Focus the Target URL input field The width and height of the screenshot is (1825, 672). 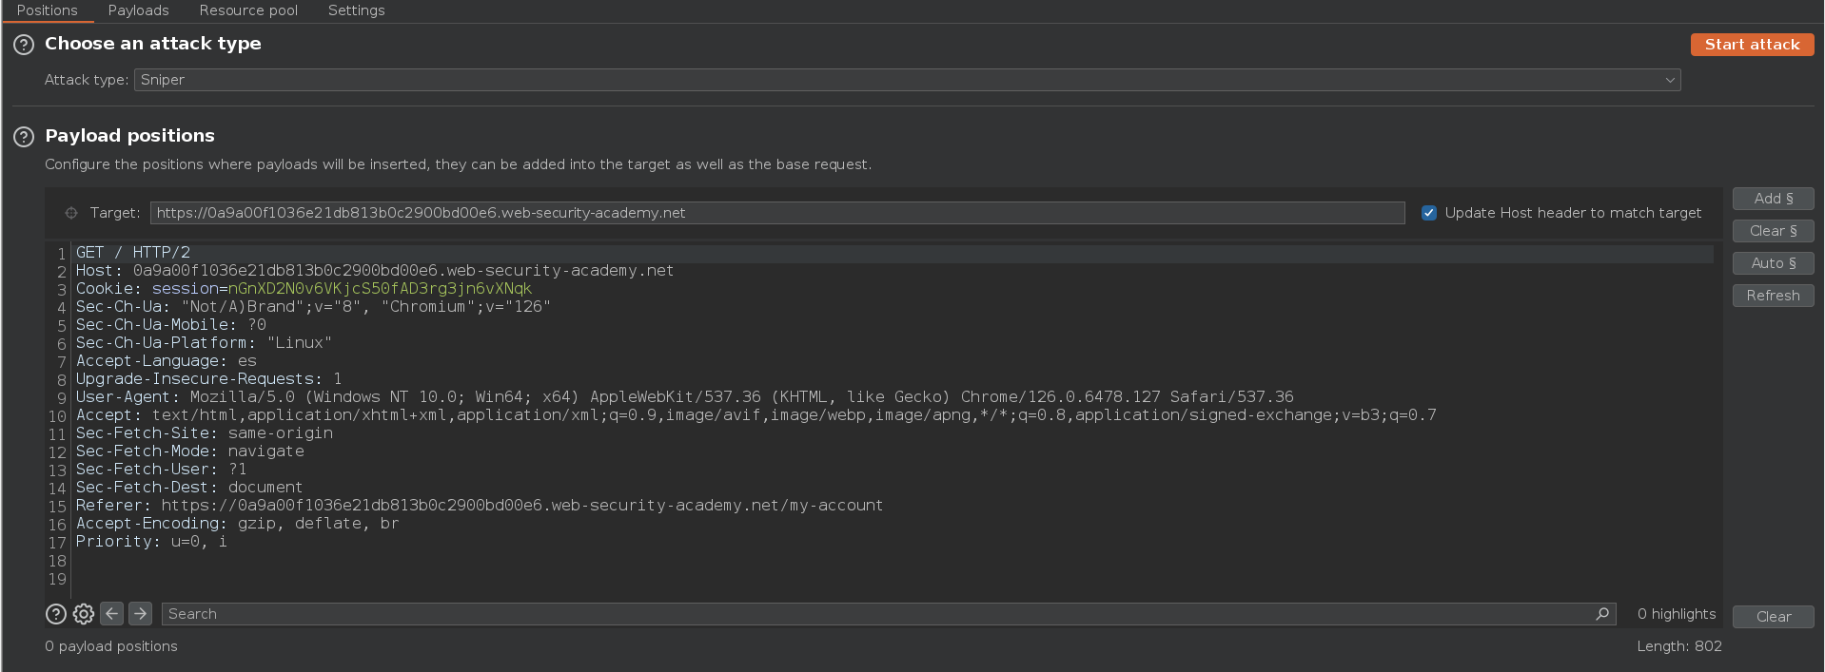coord(777,213)
